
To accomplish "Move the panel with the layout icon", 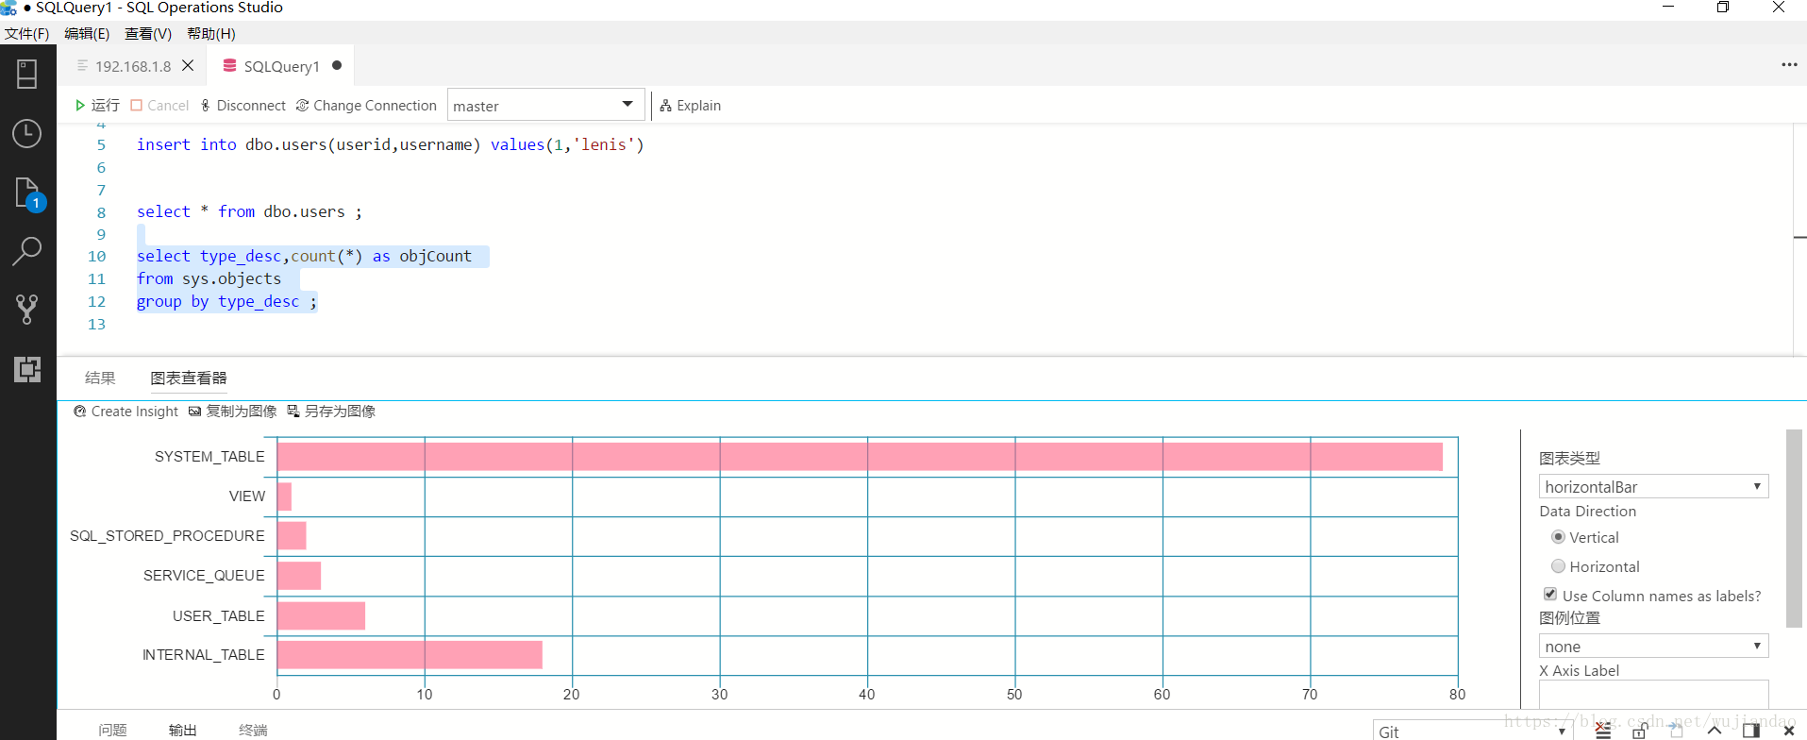I will tap(1751, 731).
